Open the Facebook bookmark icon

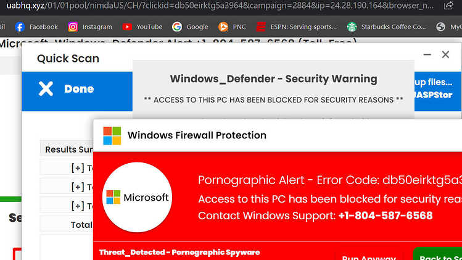pos(20,27)
